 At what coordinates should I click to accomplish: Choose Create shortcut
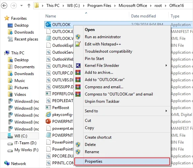122,137
